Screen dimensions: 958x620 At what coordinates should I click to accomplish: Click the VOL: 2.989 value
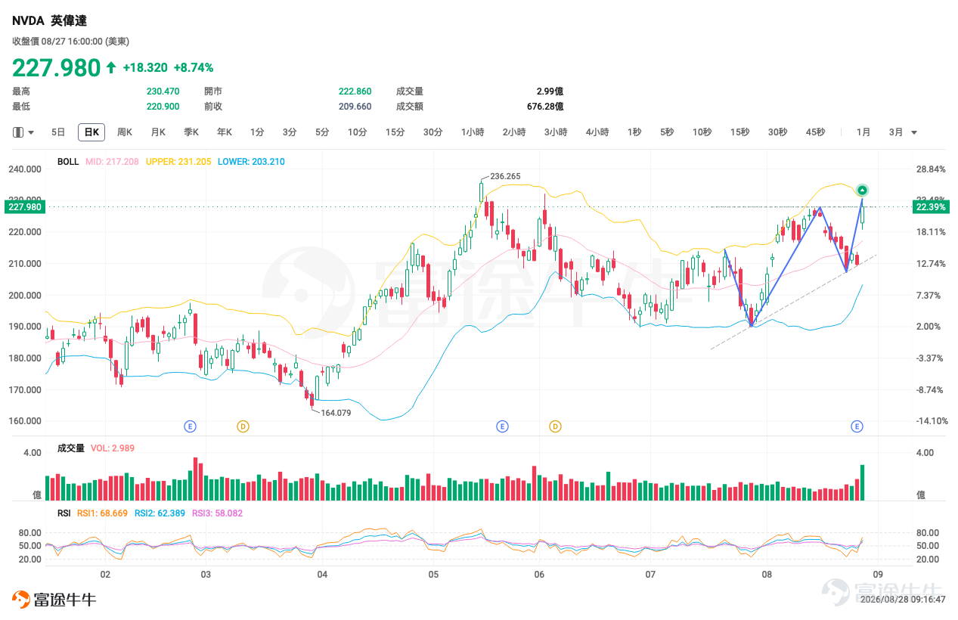[112, 448]
